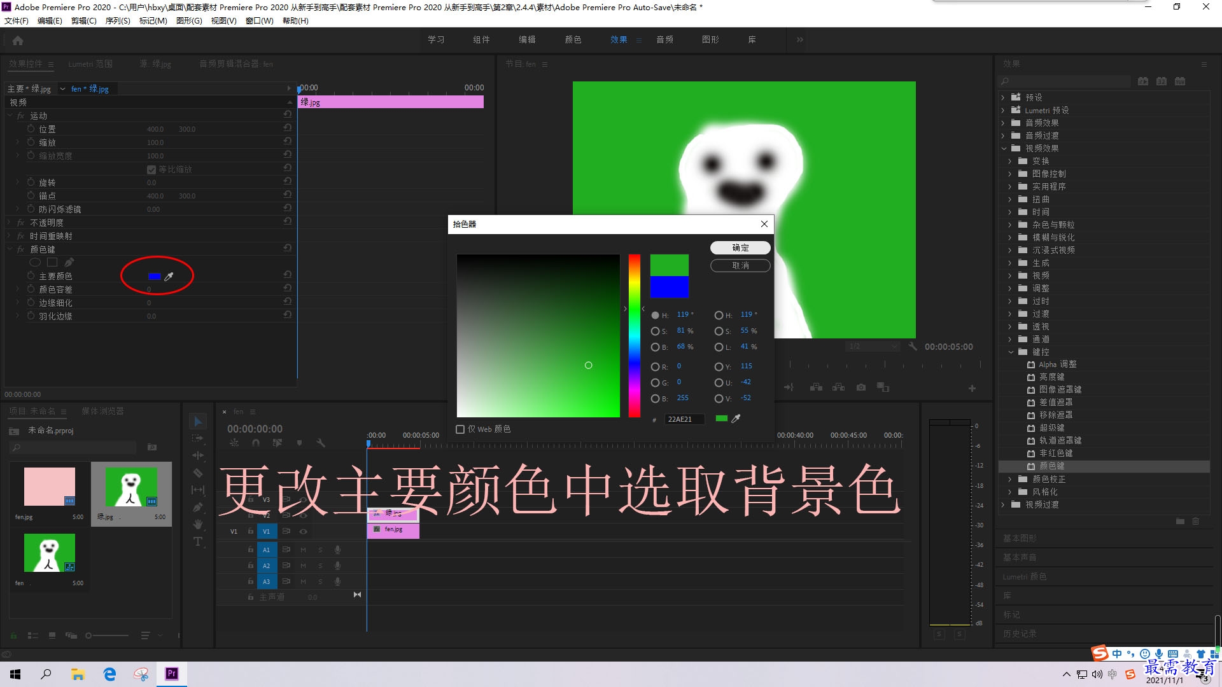Open timeline display settings wrench

click(x=320, y=443)
